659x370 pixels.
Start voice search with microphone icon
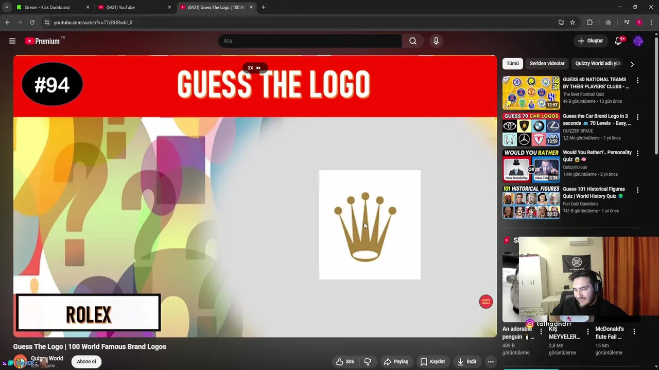pos(436,41)
